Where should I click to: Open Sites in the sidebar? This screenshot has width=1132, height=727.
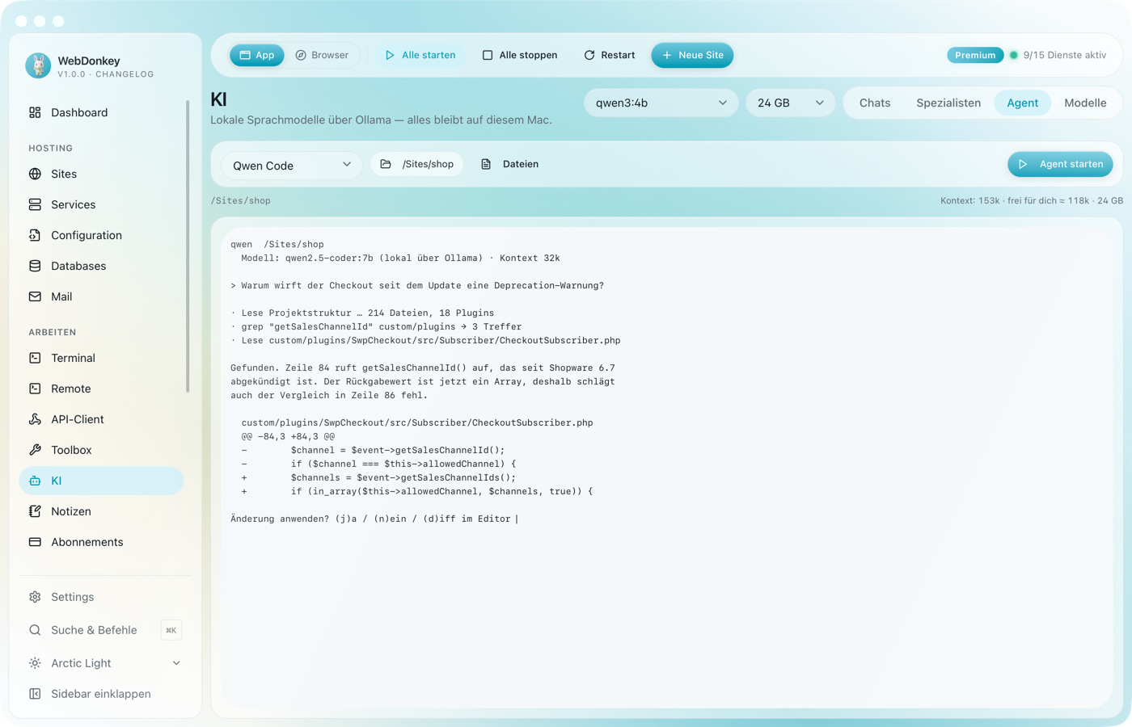pos(101,174)
